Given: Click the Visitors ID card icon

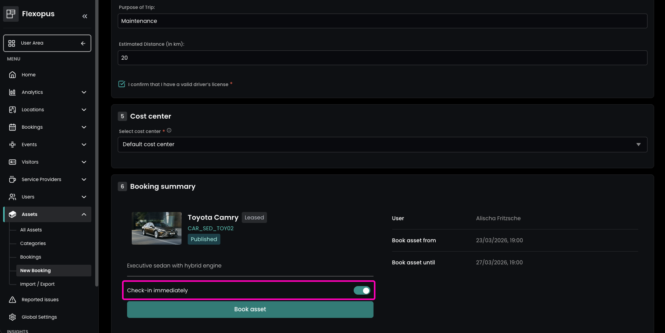Looking at the screenshot, I should [x=12, y=162].
